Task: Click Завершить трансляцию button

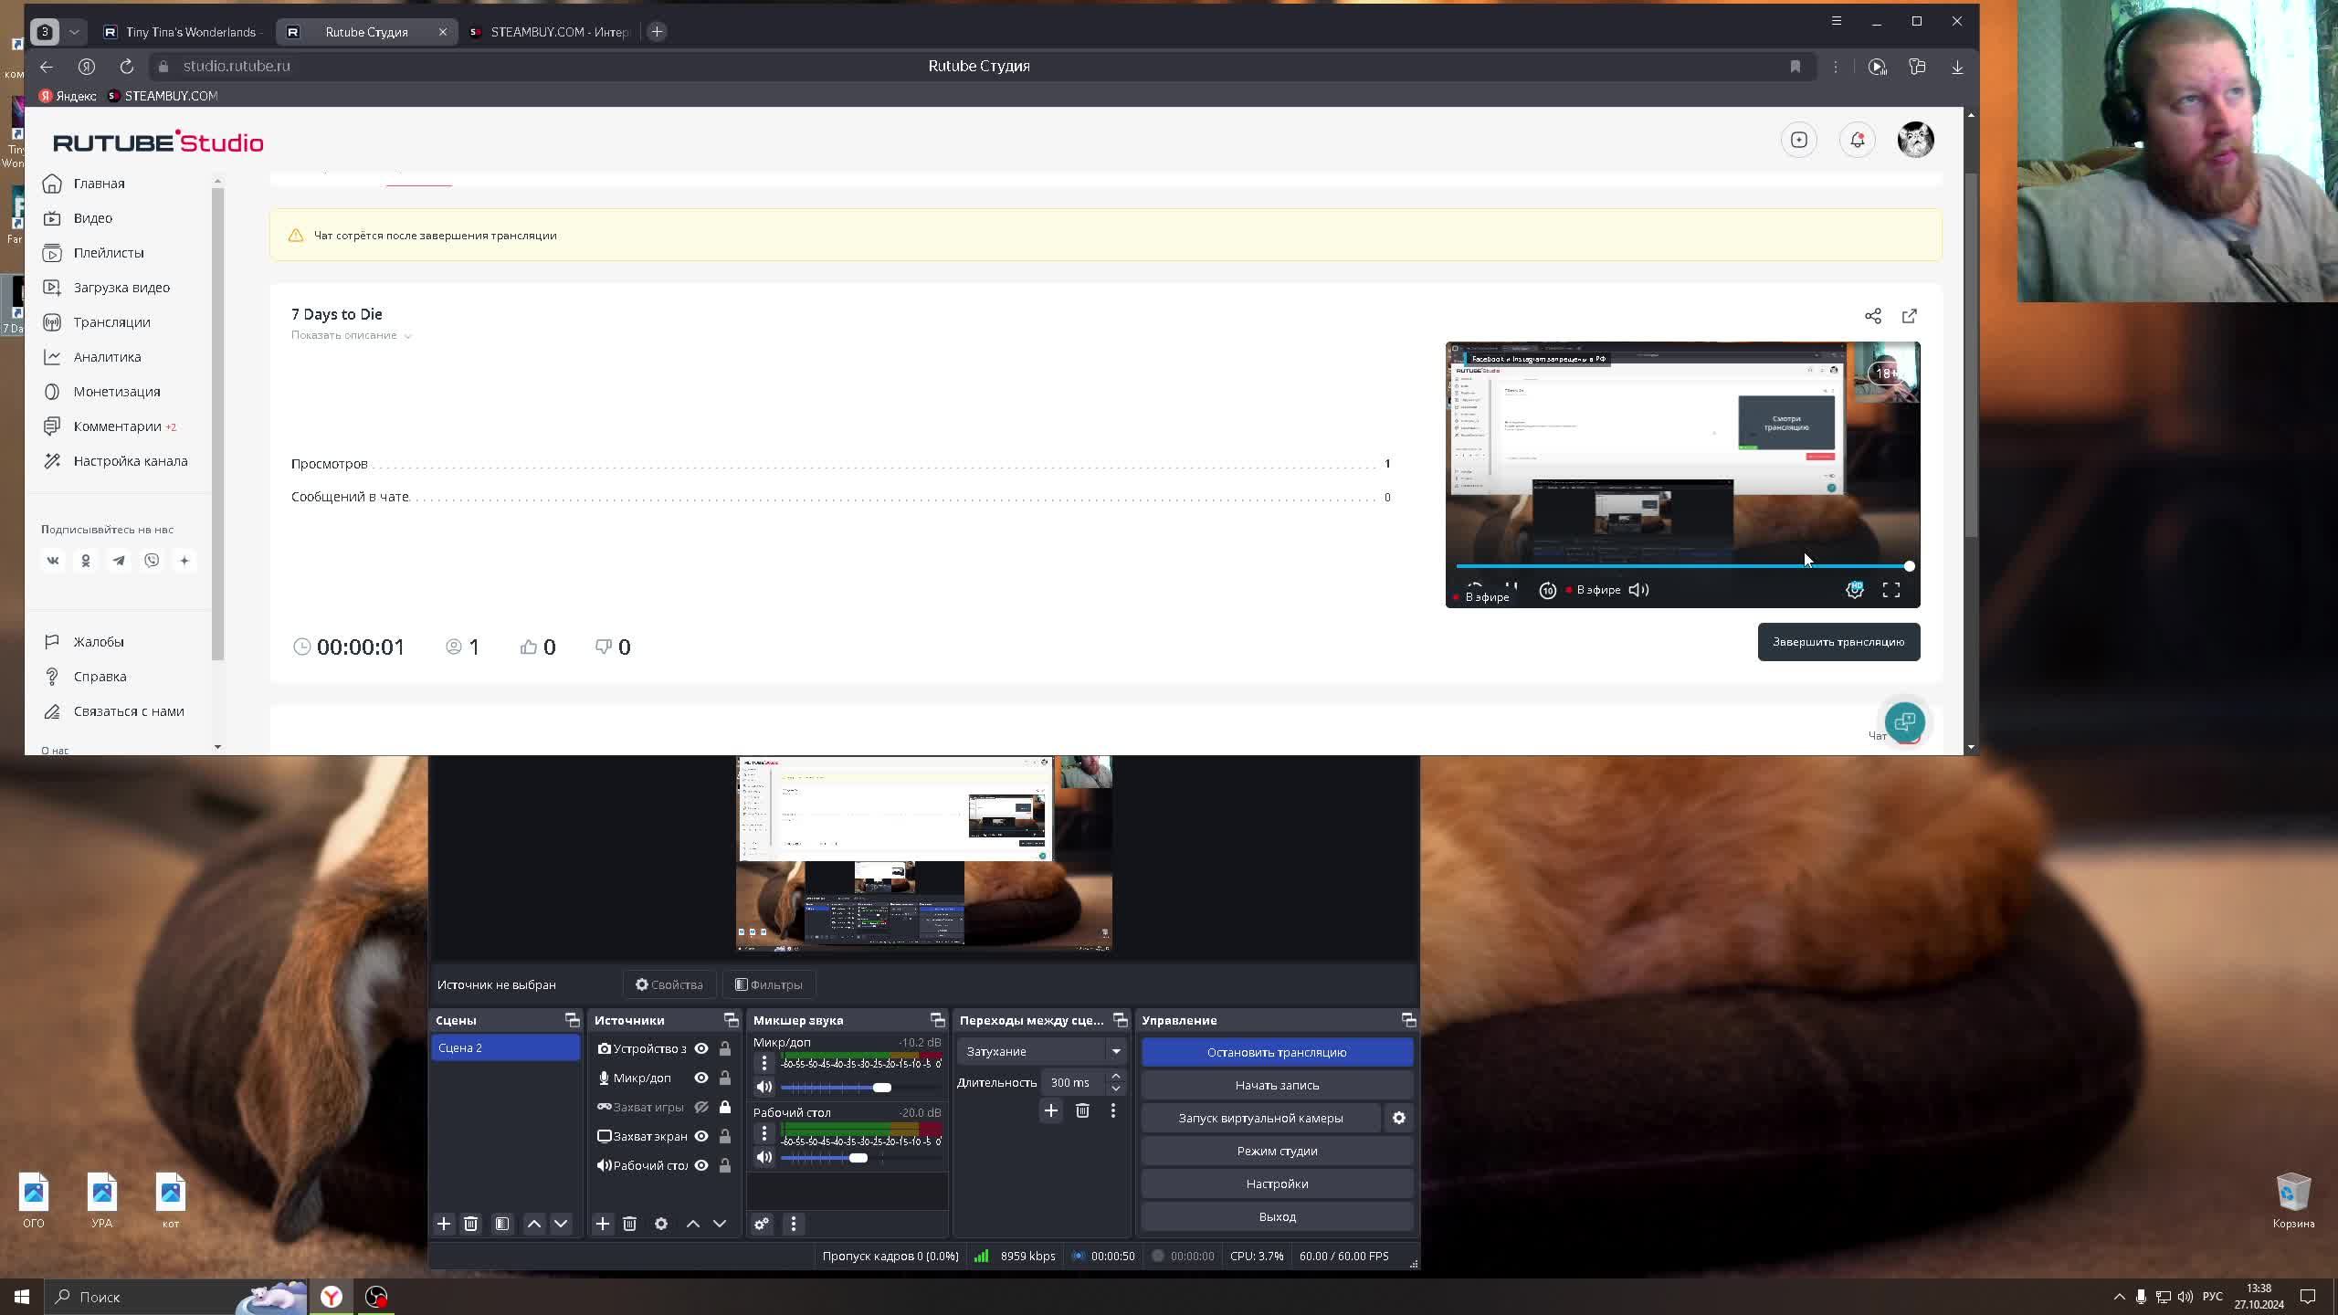Action: (1838, 642)
